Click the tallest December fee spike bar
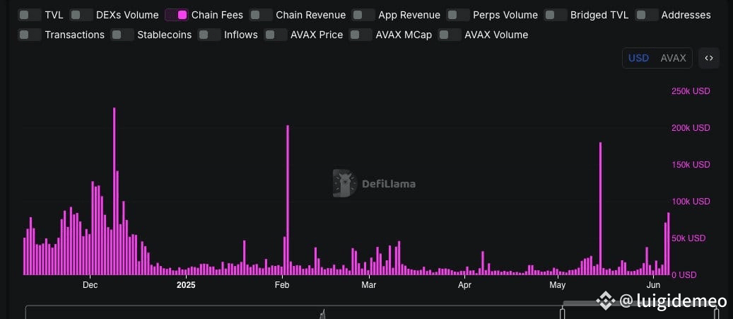This screenshot has height=319, width=733. pos(114,191)
